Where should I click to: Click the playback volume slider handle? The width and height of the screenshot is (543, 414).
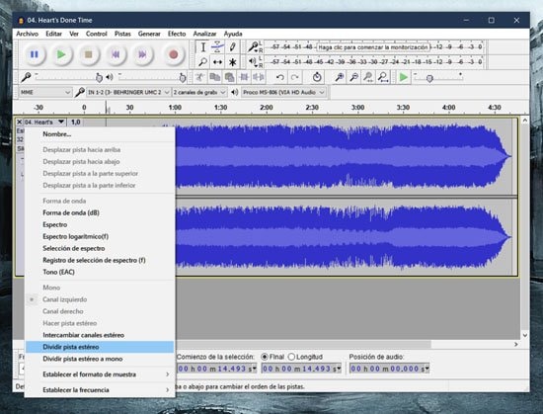click(183, 78)
